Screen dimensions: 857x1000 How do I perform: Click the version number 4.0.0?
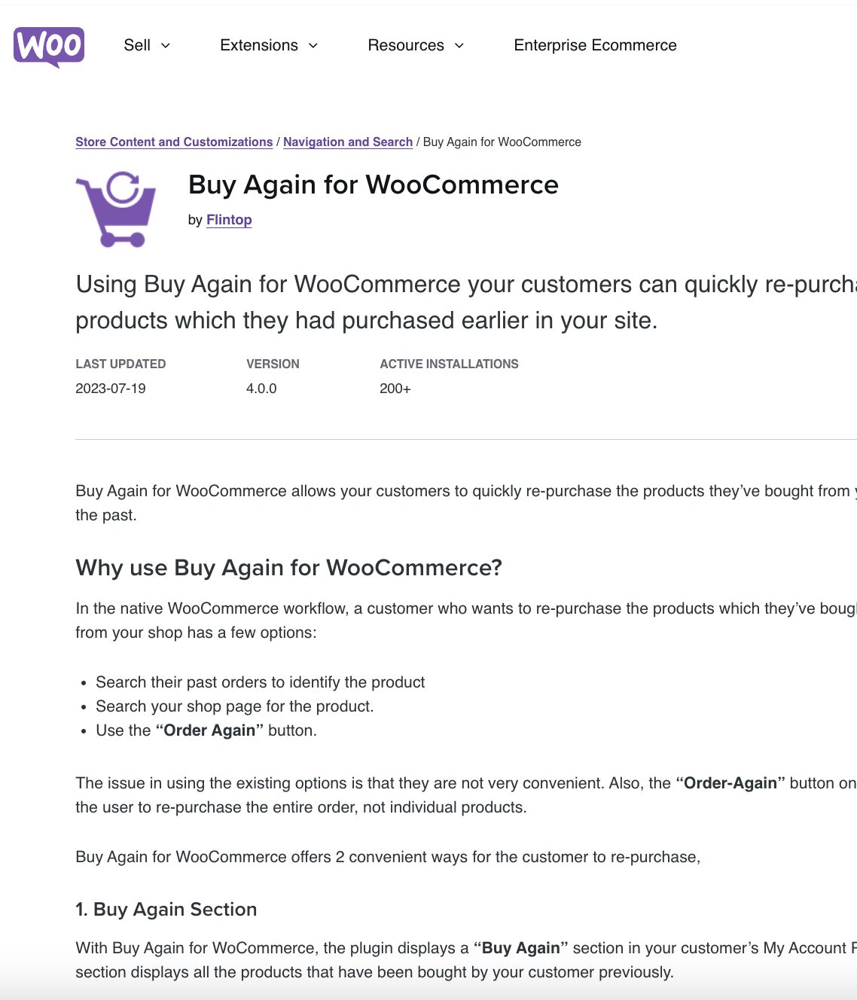pyautogui.click(x=260, y=389)
